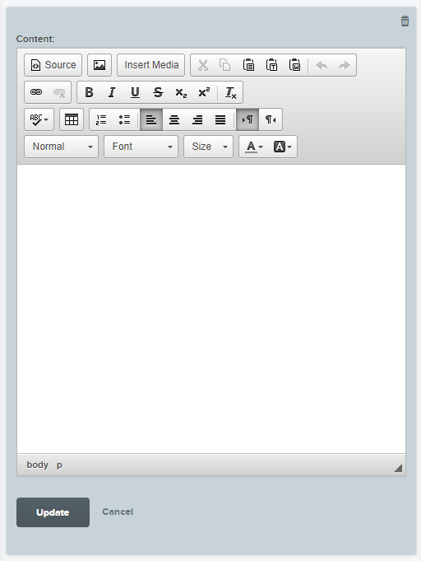Toggle strikethrough formatting
Image resolution: width=421 pixels, height=561 pixels.
pyautogui.click(x=158, y=92)
